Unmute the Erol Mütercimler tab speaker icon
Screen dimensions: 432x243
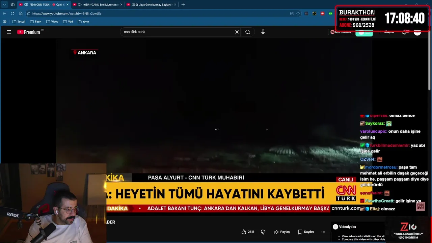tap(80, 5)
